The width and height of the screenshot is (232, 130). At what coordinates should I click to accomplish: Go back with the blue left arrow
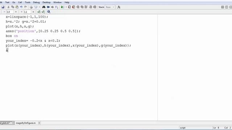pos(48,7)
